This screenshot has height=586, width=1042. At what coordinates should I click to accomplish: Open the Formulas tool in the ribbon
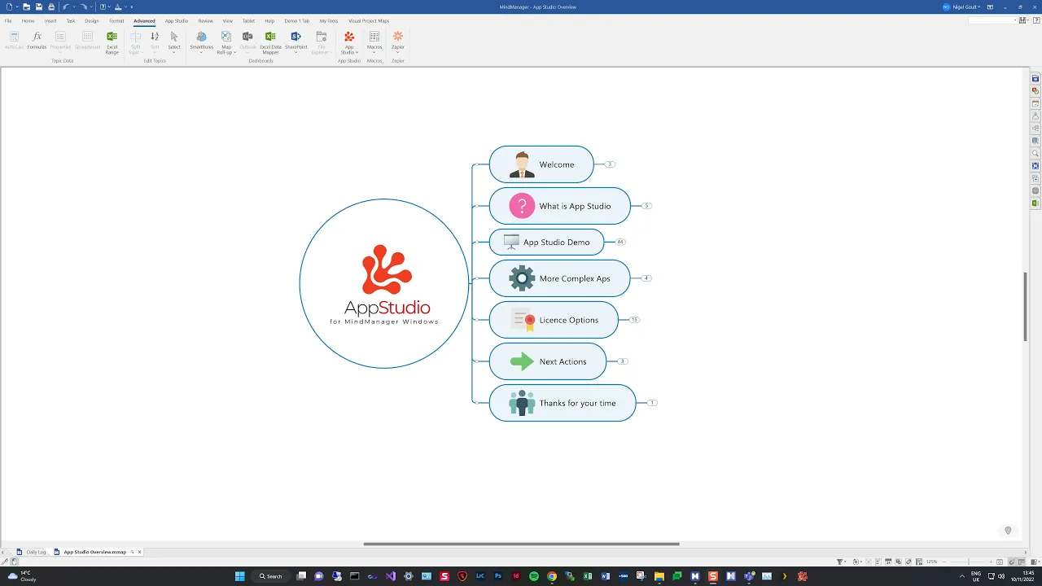pos(37,41)
